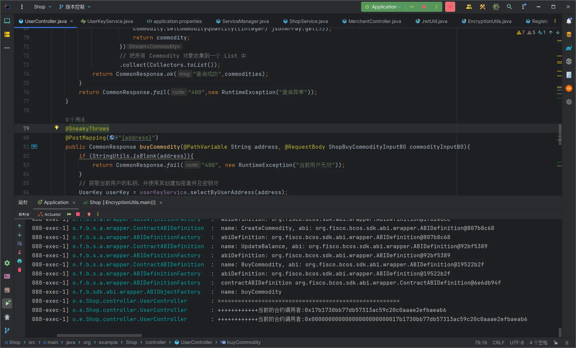Toggle soft-wrap in console output
576x348 pixels.
(20, 243)
